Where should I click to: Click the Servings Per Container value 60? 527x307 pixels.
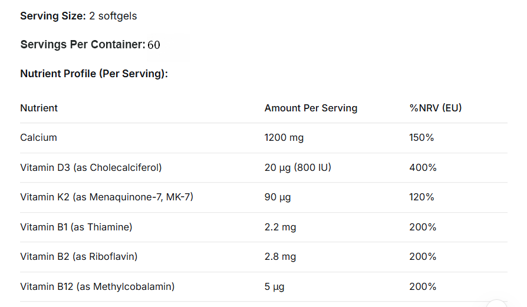click(x=154, y=45)
